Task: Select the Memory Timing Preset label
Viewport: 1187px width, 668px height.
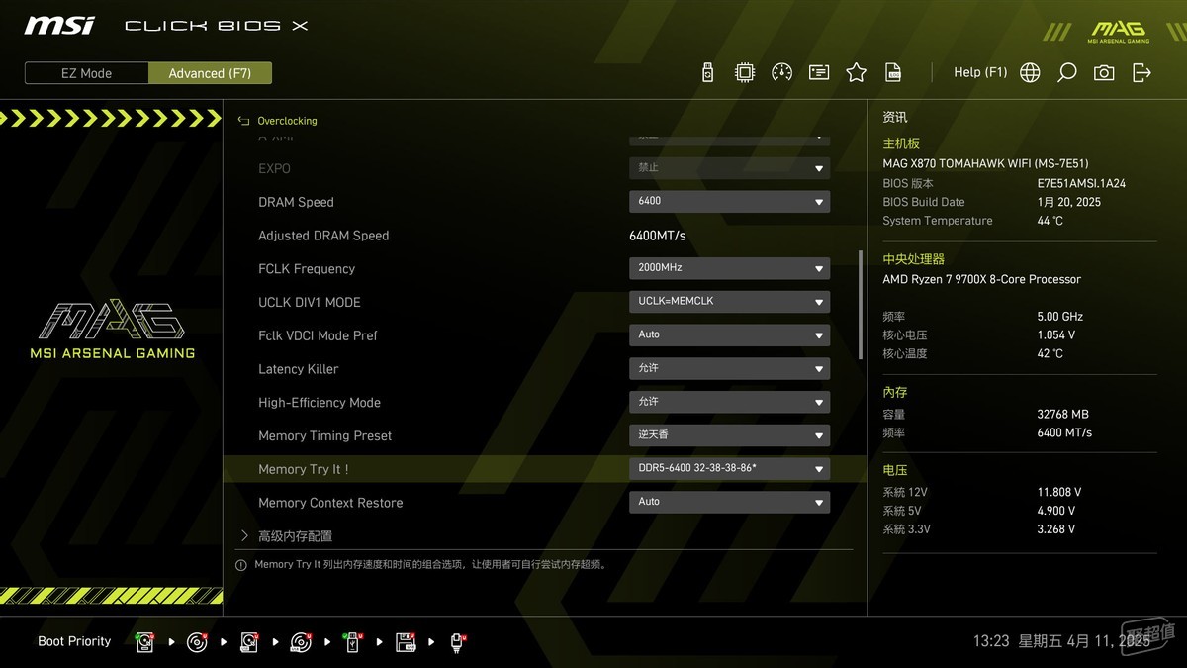Action: click(x=324, y=436)
